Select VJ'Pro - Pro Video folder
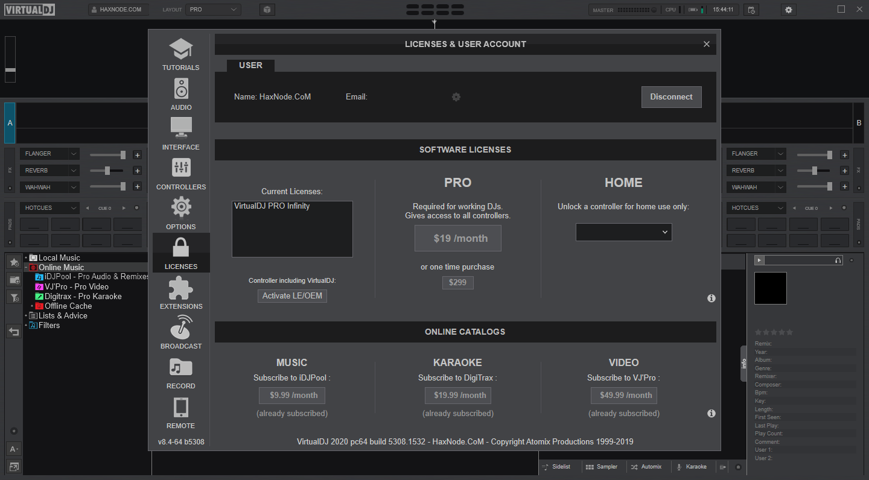This screenshot has width=869, height=480. pyautogui.click(x=72, y=286)
